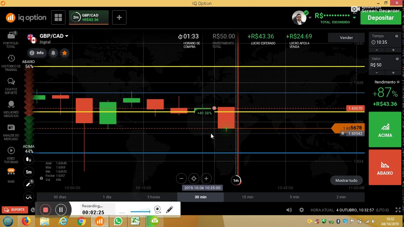Toggle platform sound speaker icon
Screen dimensions: 404x227
pyautogui.click(x=289, y=210)
